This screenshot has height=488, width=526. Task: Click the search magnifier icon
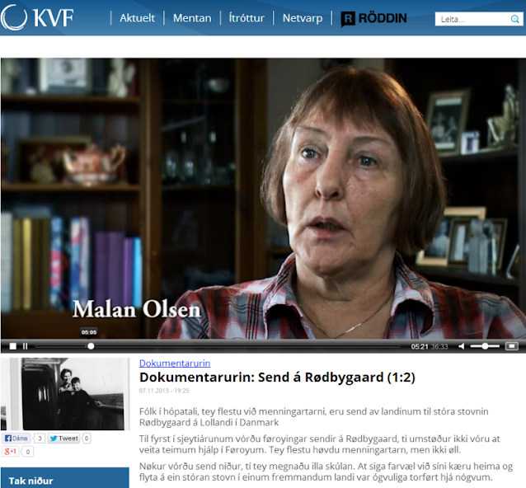coord(514,19)
